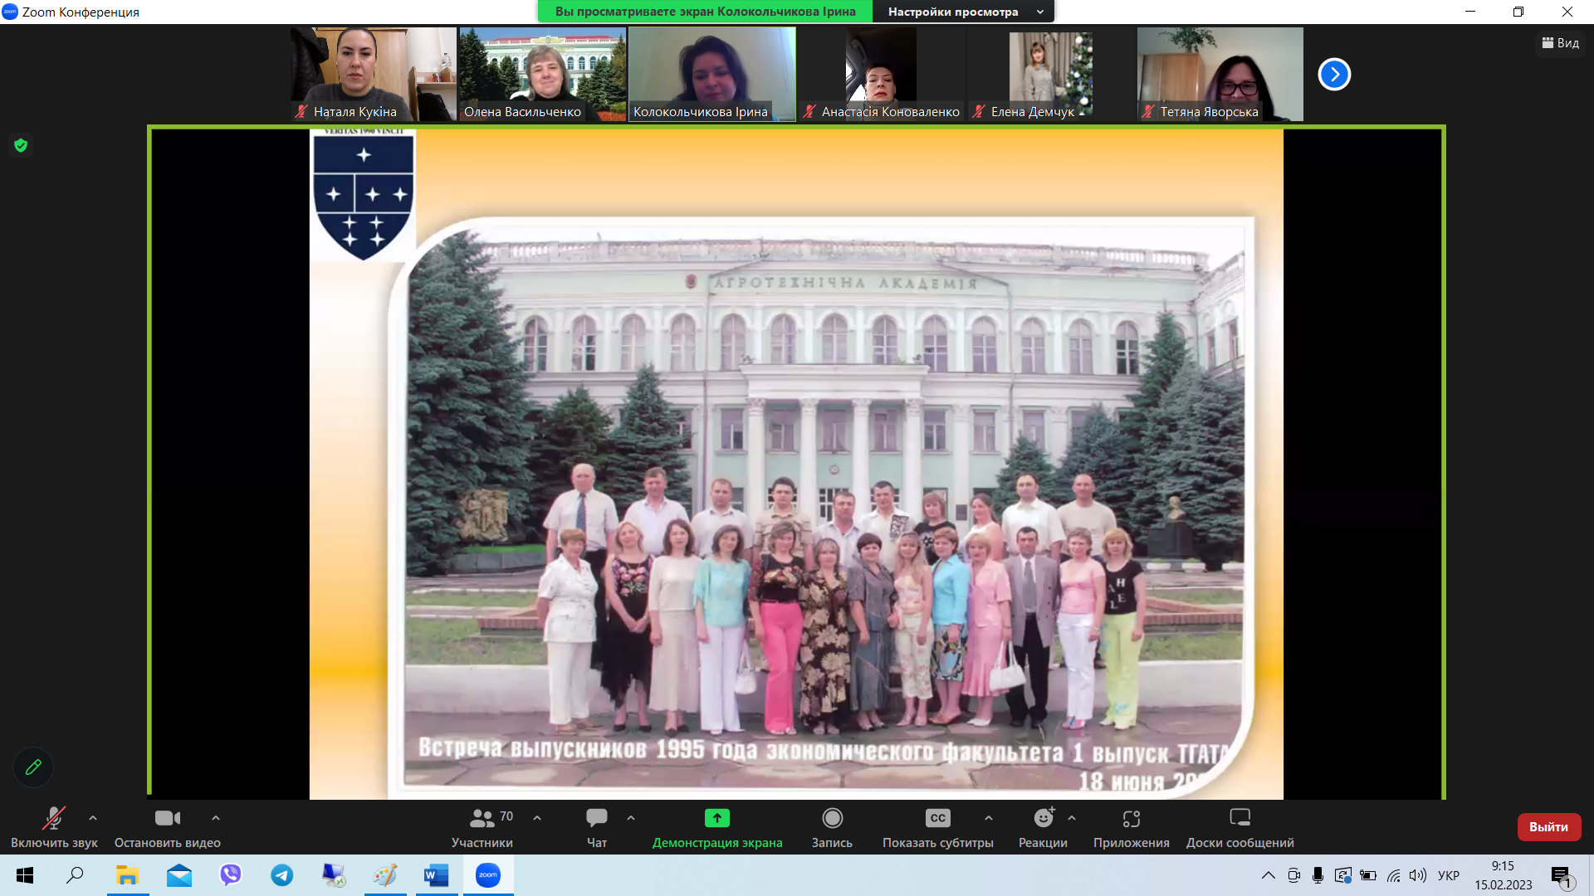Screen dimensions: 1594x896
Task: Expand audio options arrow next to microphone
Action: (93, 818)
